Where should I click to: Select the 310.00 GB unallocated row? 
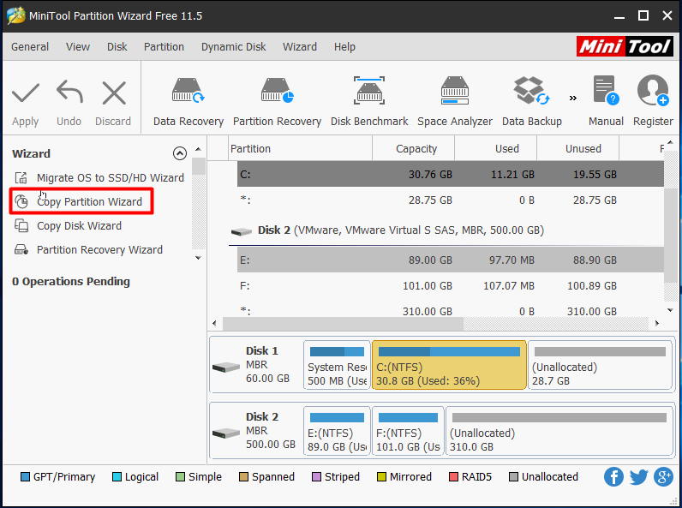(450, 311)
